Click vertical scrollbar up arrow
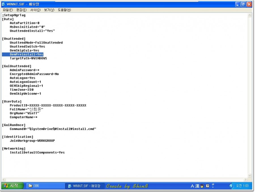 (250, 15)
